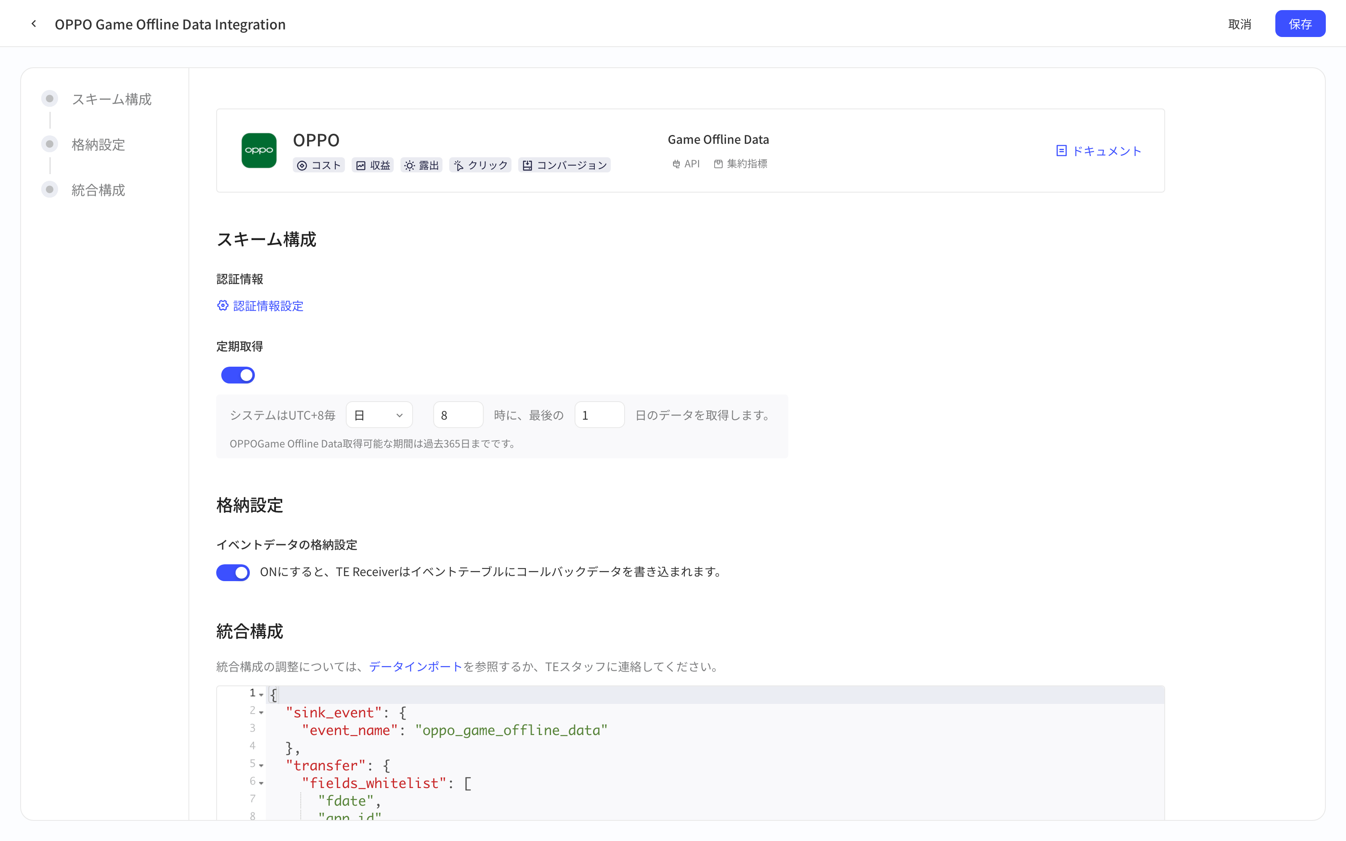Click the green OPPO logo
The width and height of the screenshot is (1346, 841).
click(259, 150)
